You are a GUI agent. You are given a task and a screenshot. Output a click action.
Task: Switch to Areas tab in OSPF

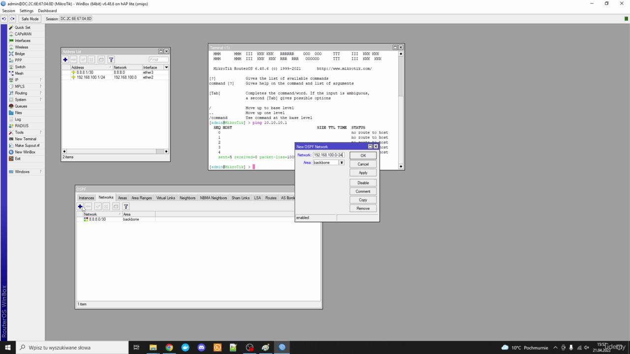(122, 198)
